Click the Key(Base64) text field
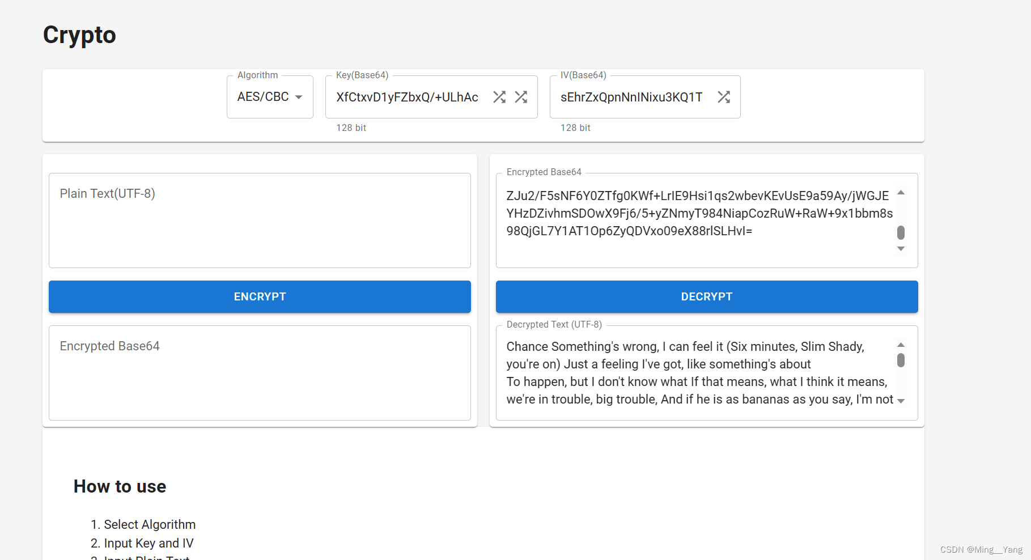The height and width of the screenshot is (560, 1031). (x=408, y=97)
